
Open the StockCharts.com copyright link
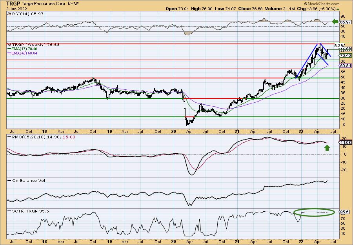pyautogui.click(x=321, y=4)
